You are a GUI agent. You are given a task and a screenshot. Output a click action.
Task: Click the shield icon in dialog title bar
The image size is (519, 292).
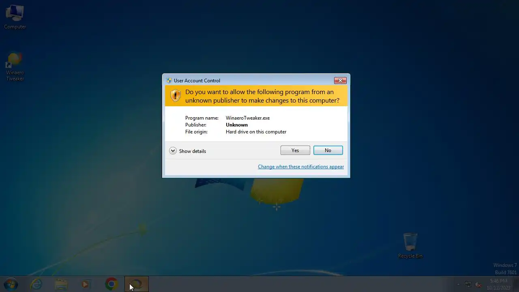point(169,80)
